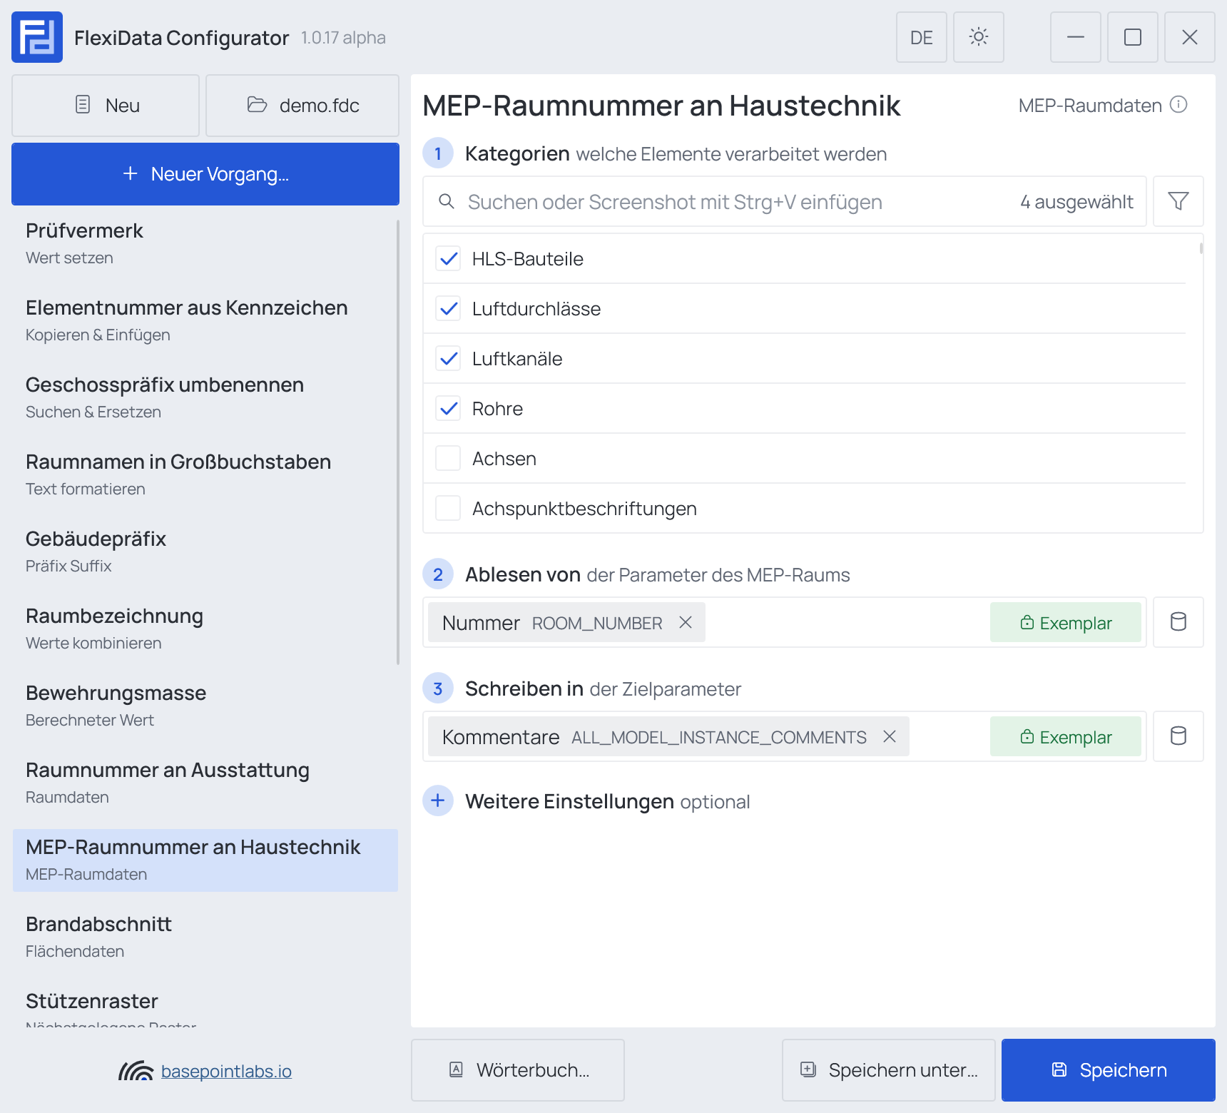Check the Achspunktbeschriftungen checkbox
The width and height of the screenshot is (1227, 1113).
pyautogui.click(x=448, y=508)
